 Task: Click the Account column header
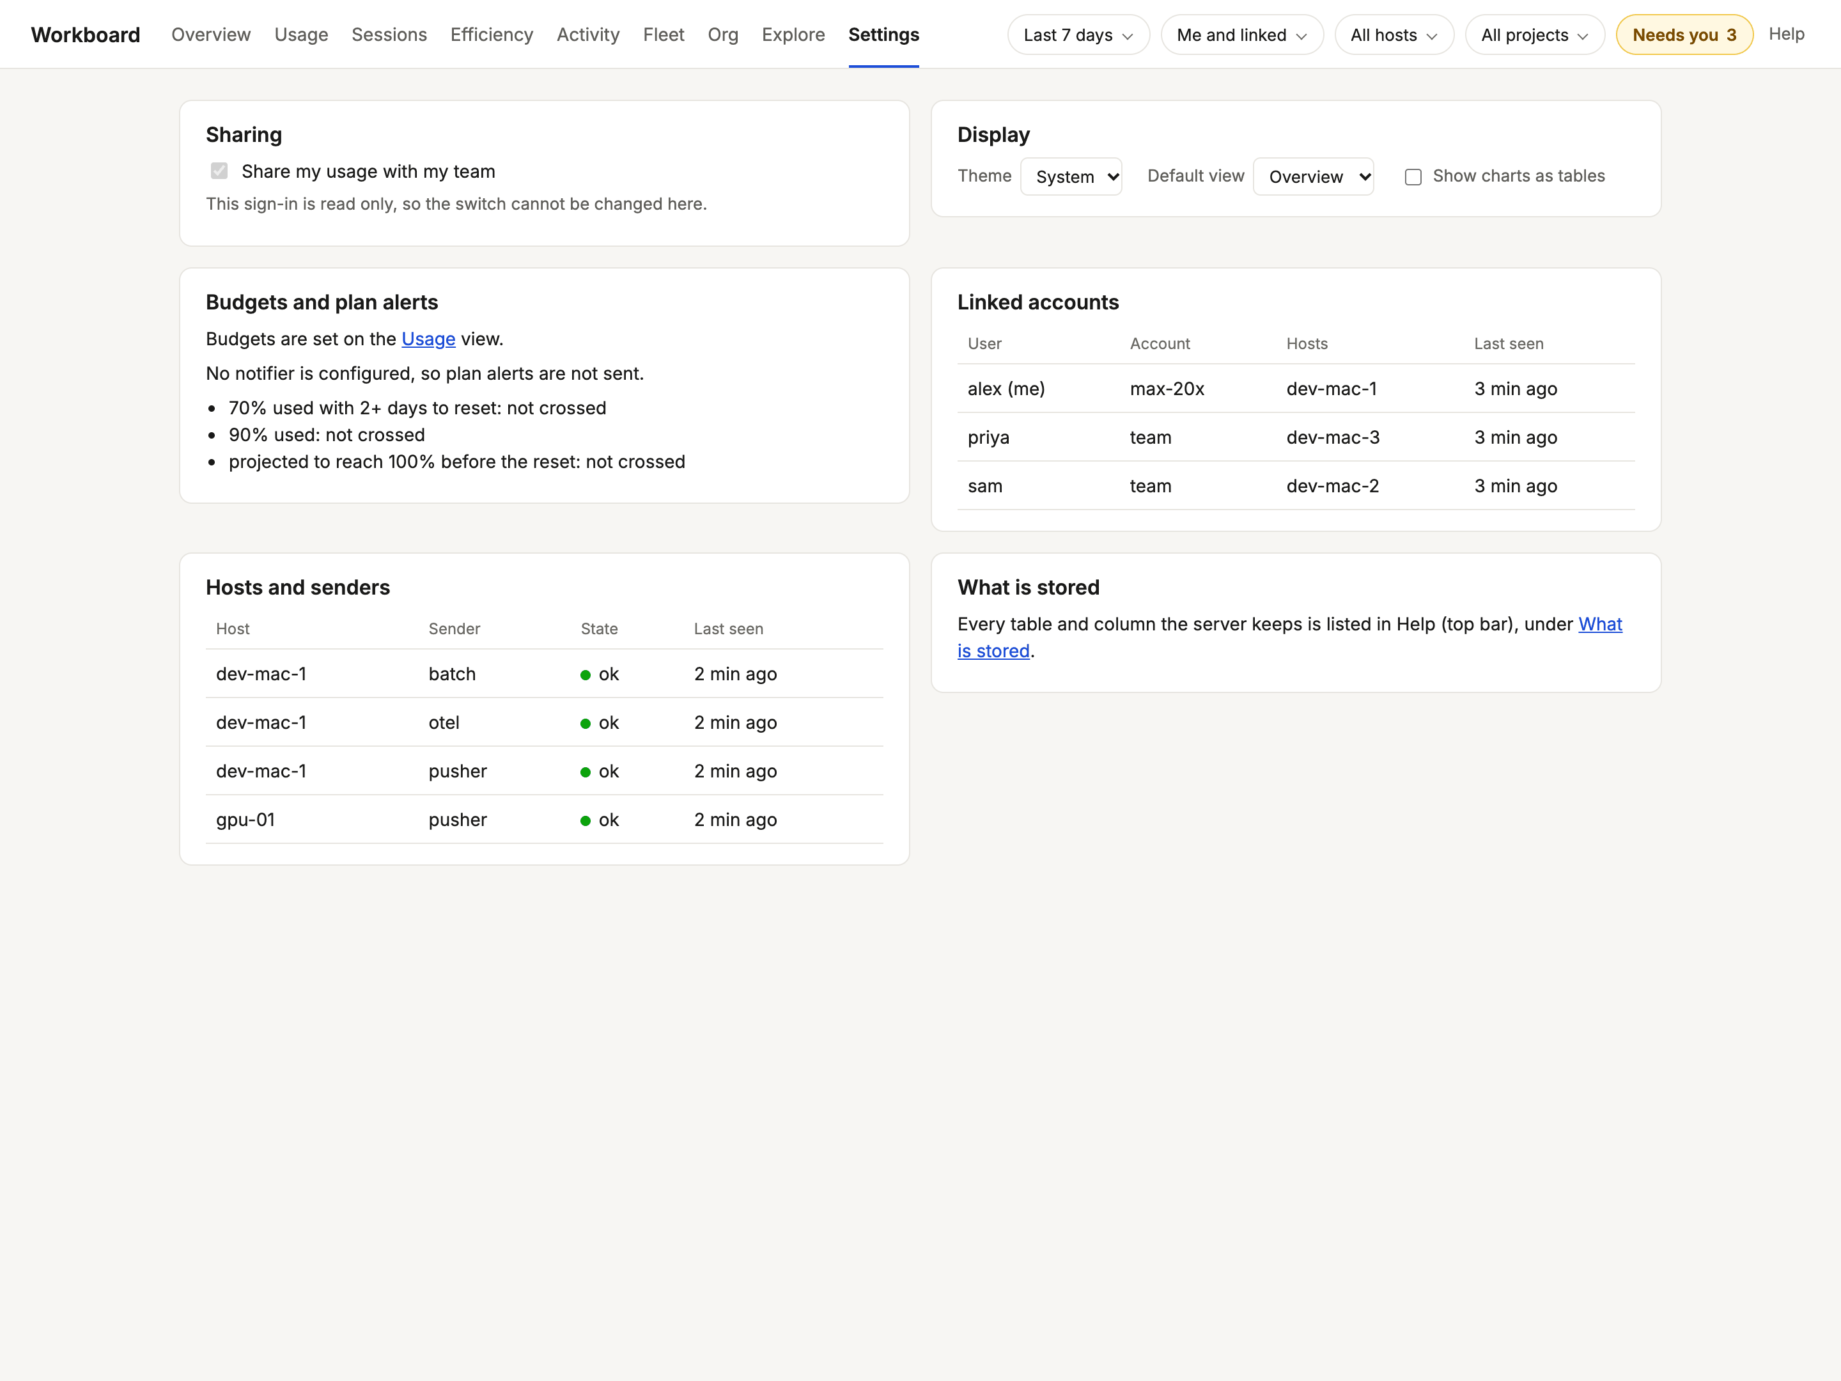pyautogui.click(x=1160, y=344)
